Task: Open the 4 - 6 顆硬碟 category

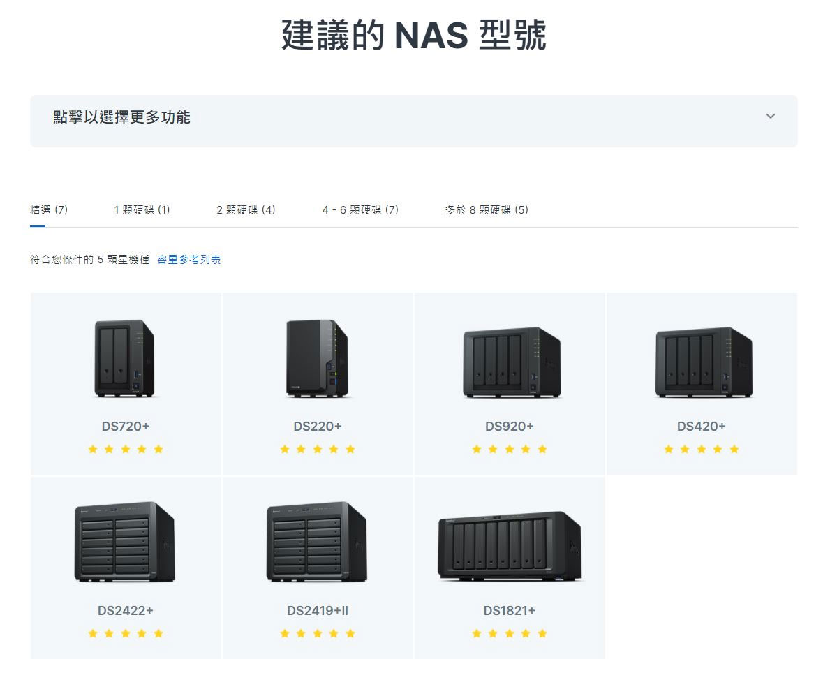Action: pos(360,209)
